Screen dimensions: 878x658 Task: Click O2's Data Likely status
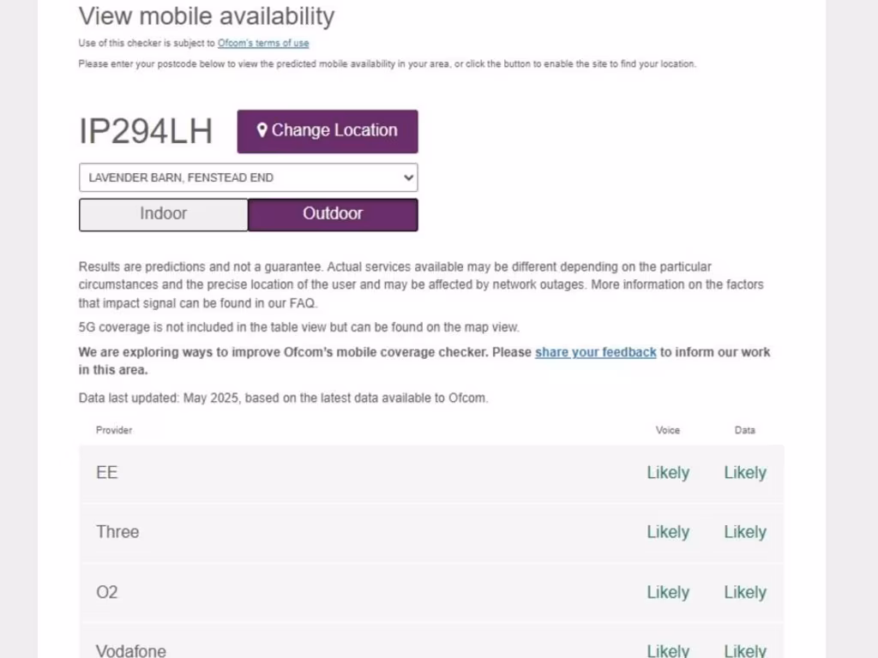(745, 592)
